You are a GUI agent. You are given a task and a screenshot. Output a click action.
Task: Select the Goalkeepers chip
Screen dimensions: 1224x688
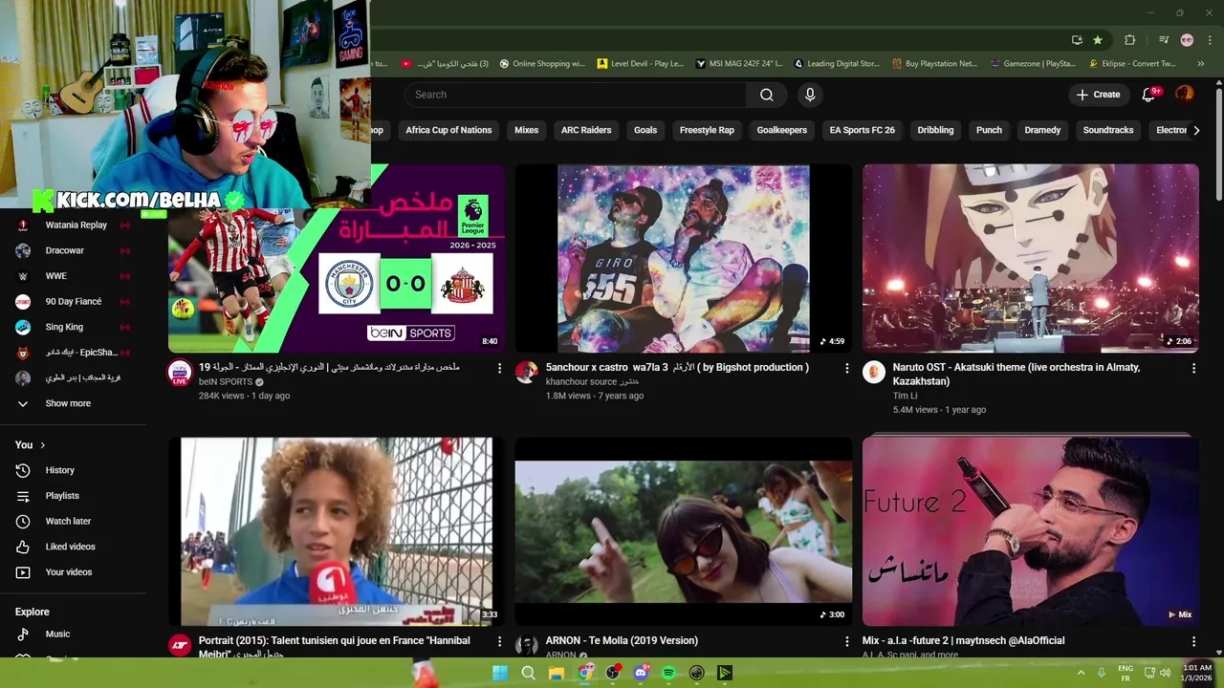[782, 130]
